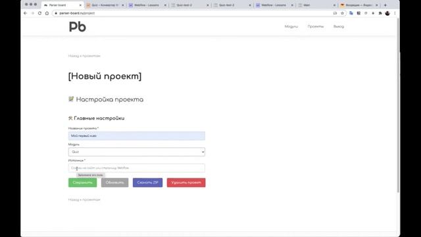Screen dimensions: 421x237
Task: Go back with browser back arrow
Action: click(x=26, y=13)
